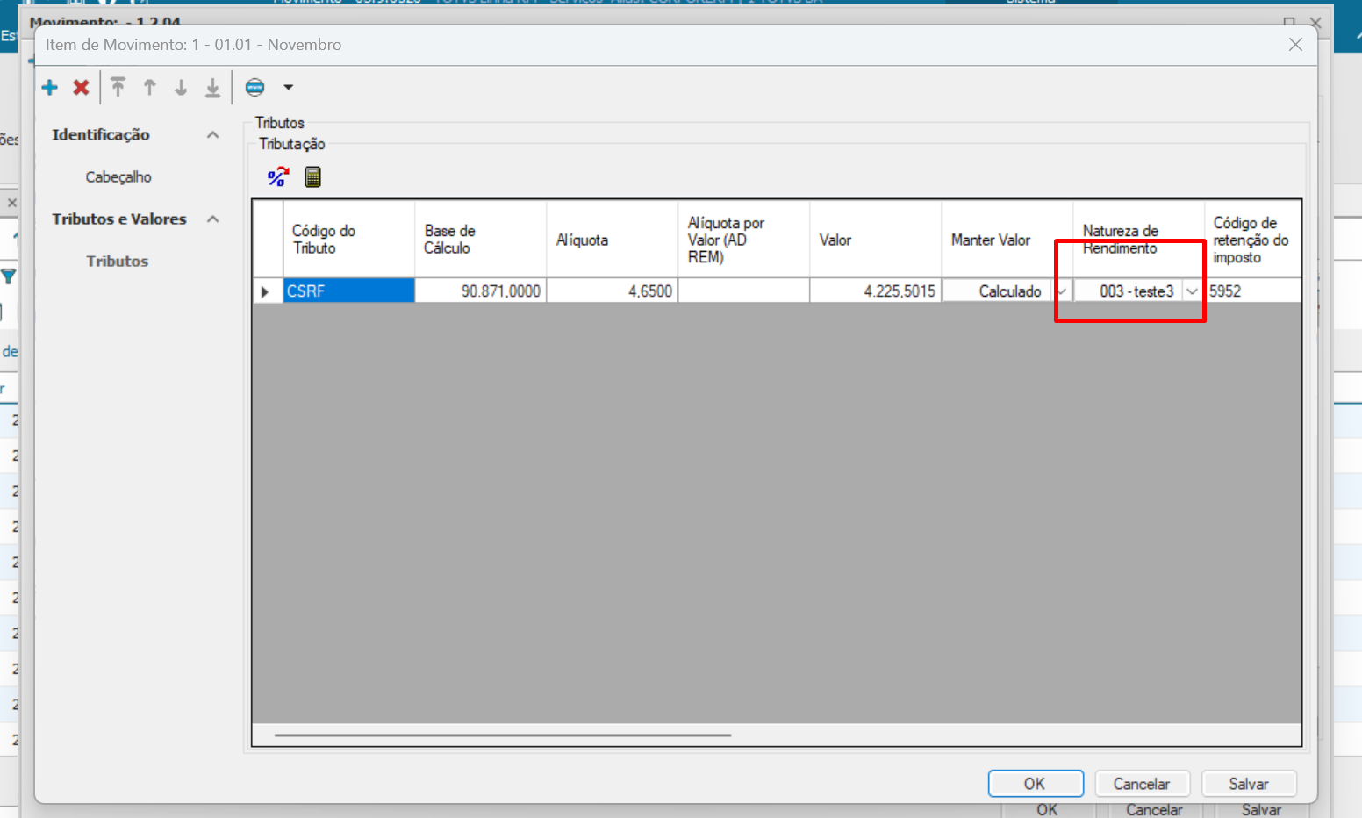The width and height of the screenshot is (1362, 818).
Task: Open Natureza de Rendimento 003 - teste3 dropdown
Action: pos(1192,291)
